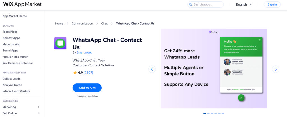Open the English language dropdown
287x117 pixels.
(x=244, y=4)
